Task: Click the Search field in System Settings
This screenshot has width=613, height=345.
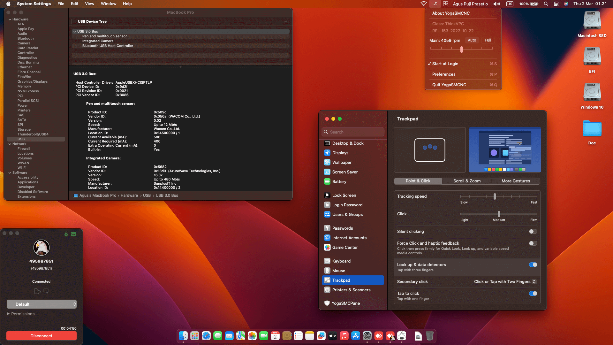Action: pyautogui.click(x=353, y=132)
